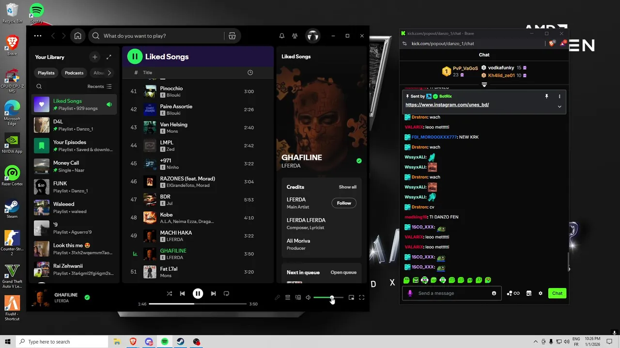Open the What's New notifications bell
Image resolution: width=620 pixels, height=348 pixels.
(281, 36)
